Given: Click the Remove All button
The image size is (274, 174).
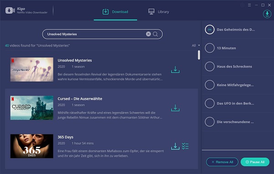Looking at the screenshot, I should pyautogui.click(x=222, y=162).
